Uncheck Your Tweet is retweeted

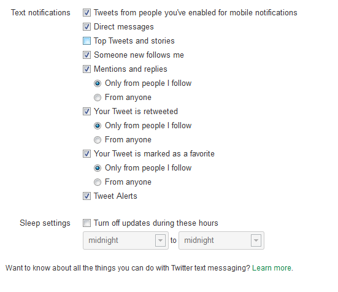86,112
